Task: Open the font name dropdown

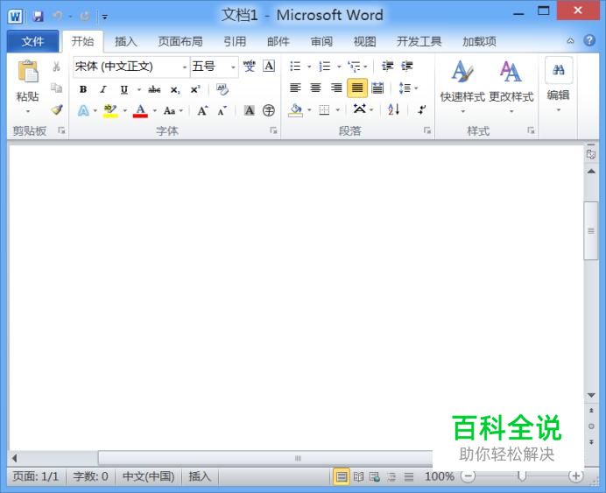Action: coord(185,67)
